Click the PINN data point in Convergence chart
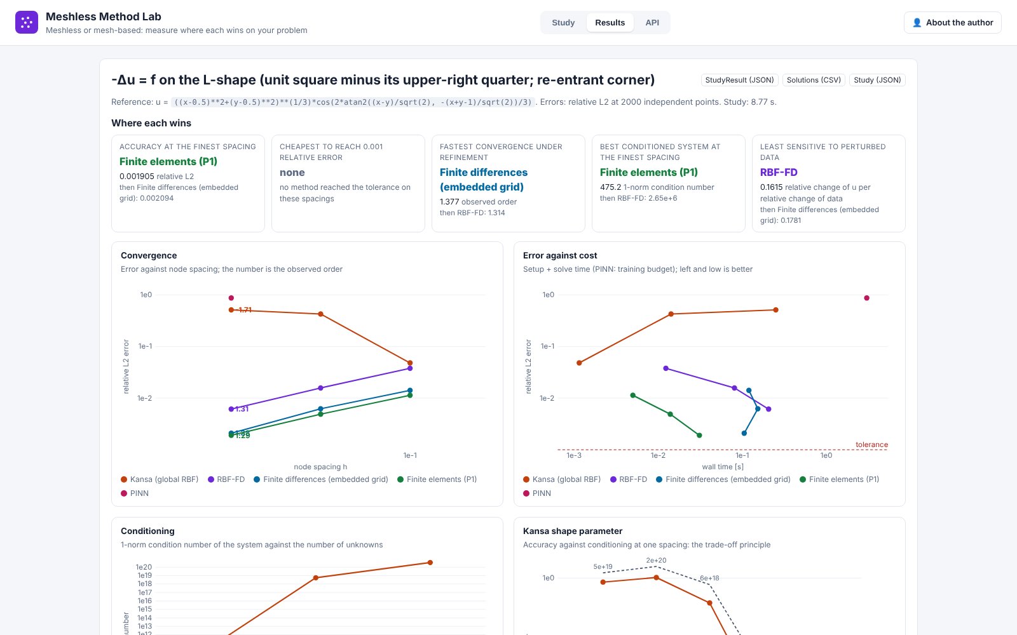Screen dimensions: 1017x635 (231, 298)
